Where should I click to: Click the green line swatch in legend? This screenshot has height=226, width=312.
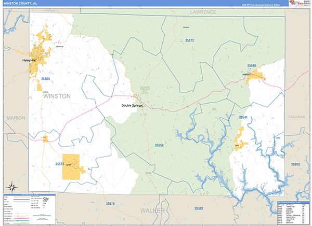(x=21, y=223)
